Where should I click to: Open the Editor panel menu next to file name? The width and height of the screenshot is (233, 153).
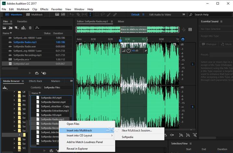tap(112, 21)
